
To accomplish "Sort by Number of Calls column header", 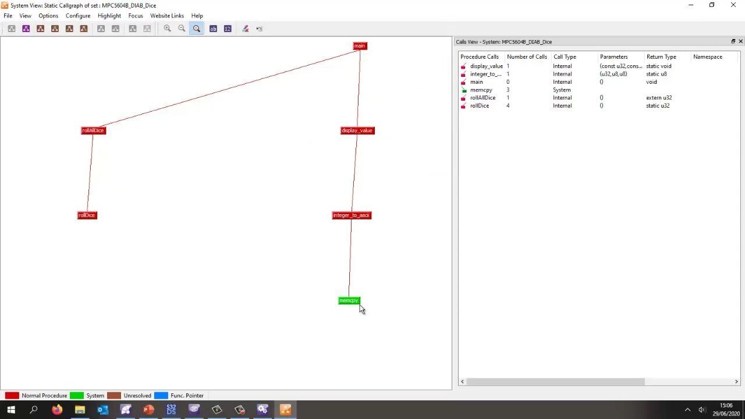I will point(527,57).
